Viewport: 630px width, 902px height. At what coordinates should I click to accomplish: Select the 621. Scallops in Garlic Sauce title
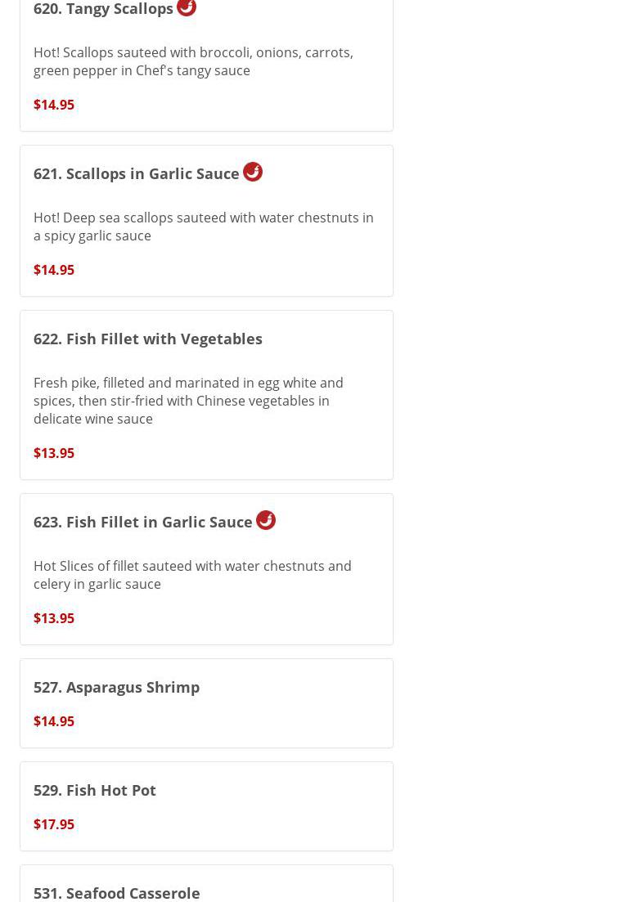coord(136,173)
